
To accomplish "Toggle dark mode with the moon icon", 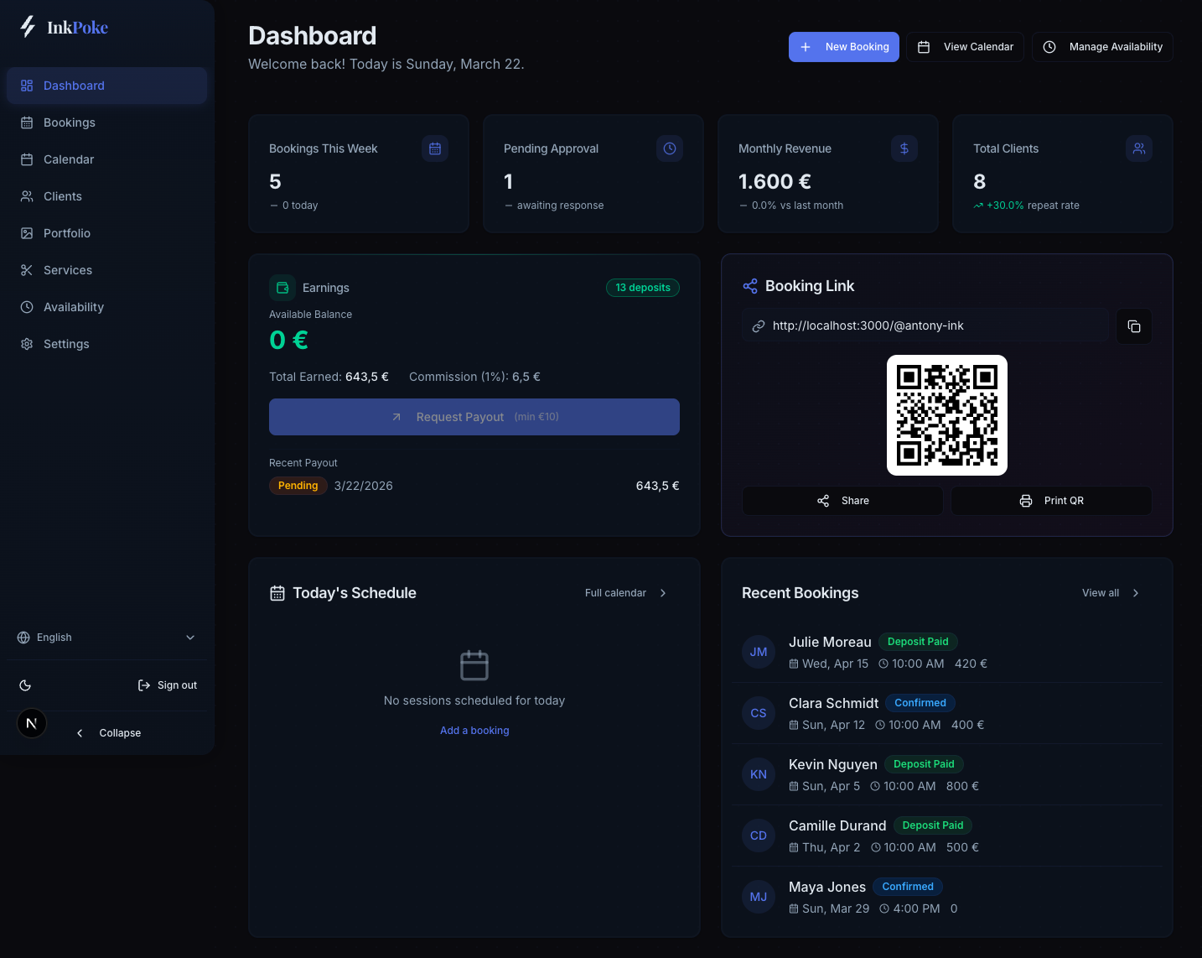I will (x=25, y=685).
